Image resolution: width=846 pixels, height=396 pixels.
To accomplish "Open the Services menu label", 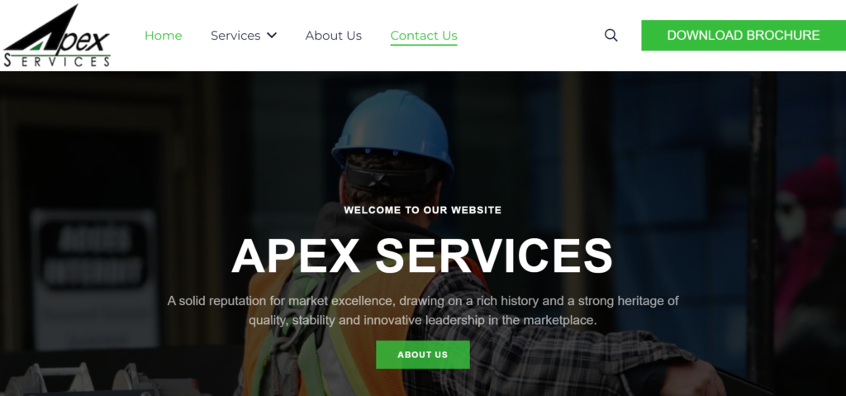I will (x=235, y=36).
